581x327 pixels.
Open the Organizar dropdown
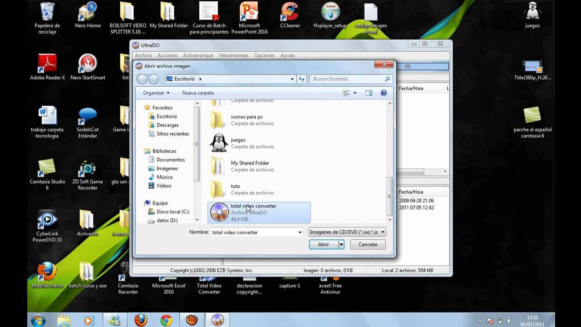(156, 93)
